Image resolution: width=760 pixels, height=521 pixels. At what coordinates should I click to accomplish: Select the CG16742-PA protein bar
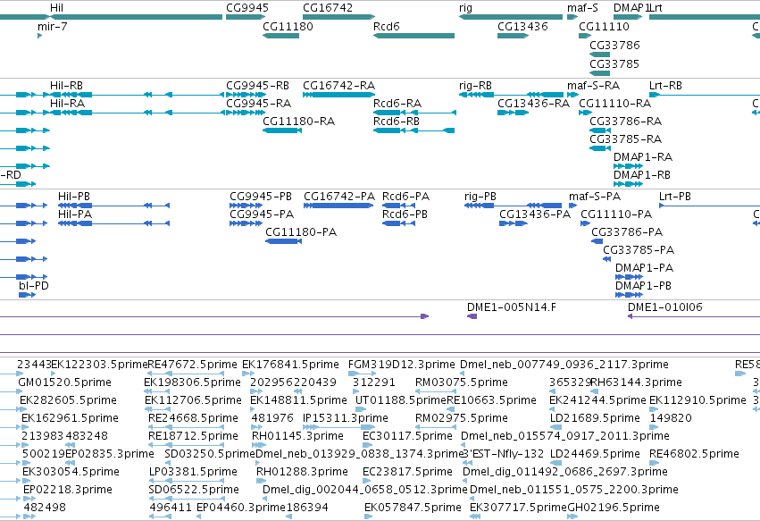coord(338,206)
